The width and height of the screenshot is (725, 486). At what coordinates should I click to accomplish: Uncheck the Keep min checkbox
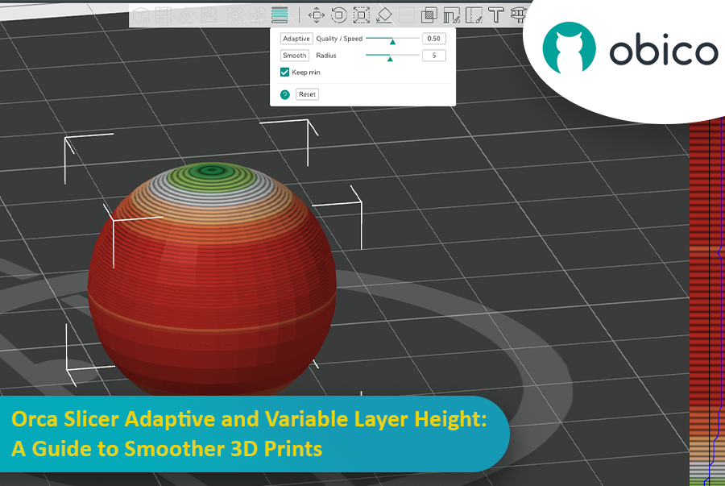[285, 73]
